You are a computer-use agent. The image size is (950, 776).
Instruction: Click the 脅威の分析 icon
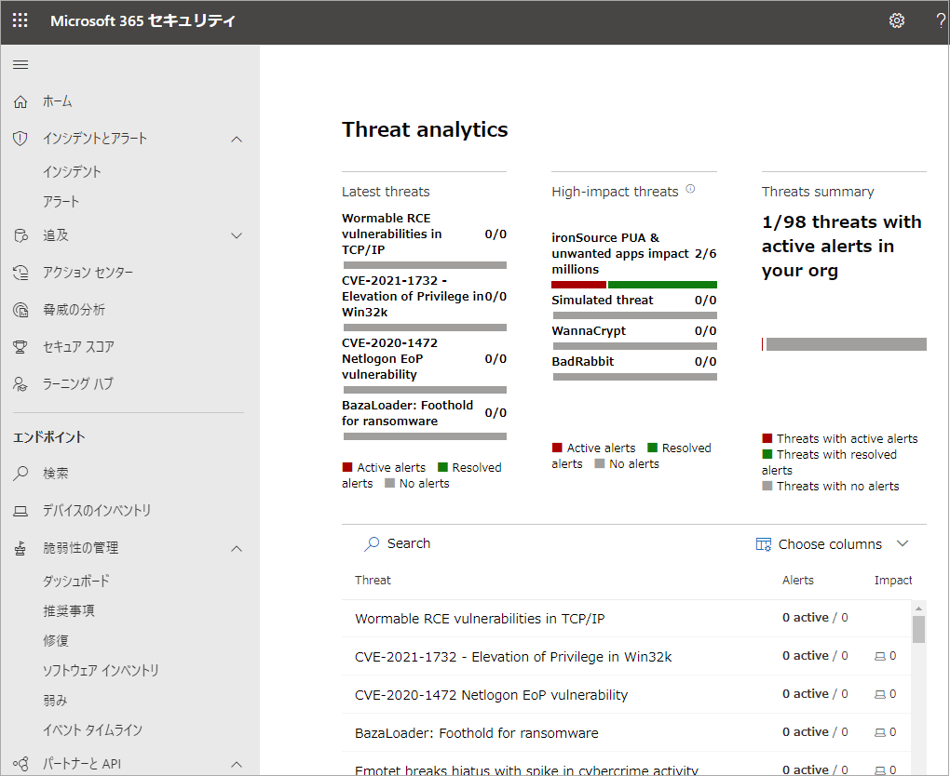coord(20,311)
